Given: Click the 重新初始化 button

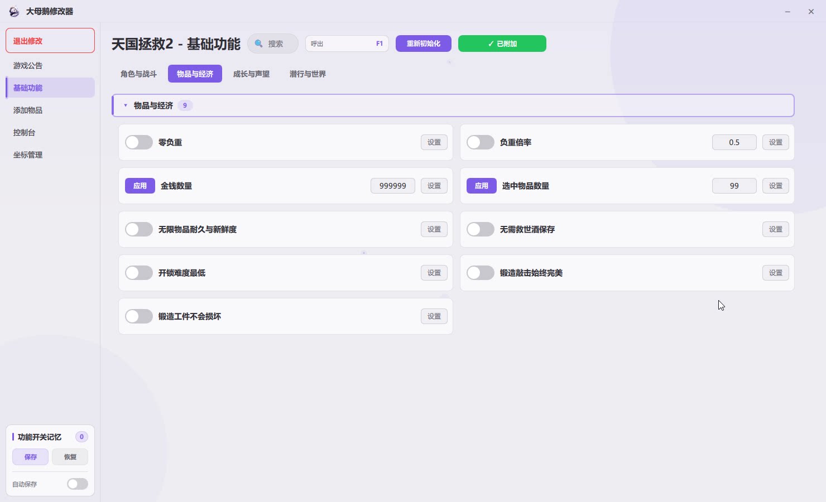Looking at the screenshot, I should 424,44.
